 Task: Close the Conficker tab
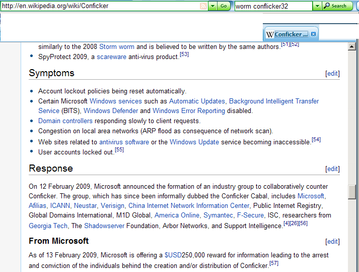coord(314,34)
